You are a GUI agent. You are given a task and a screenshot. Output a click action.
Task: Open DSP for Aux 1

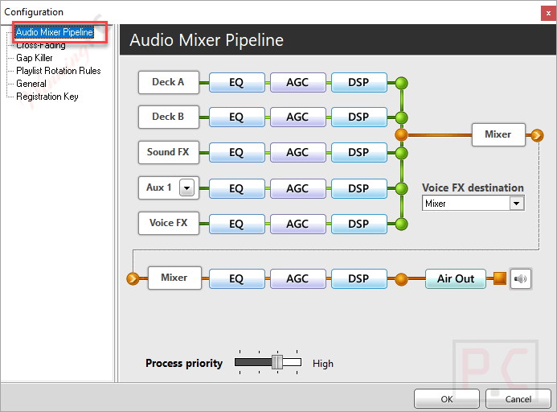pos(358,188)
